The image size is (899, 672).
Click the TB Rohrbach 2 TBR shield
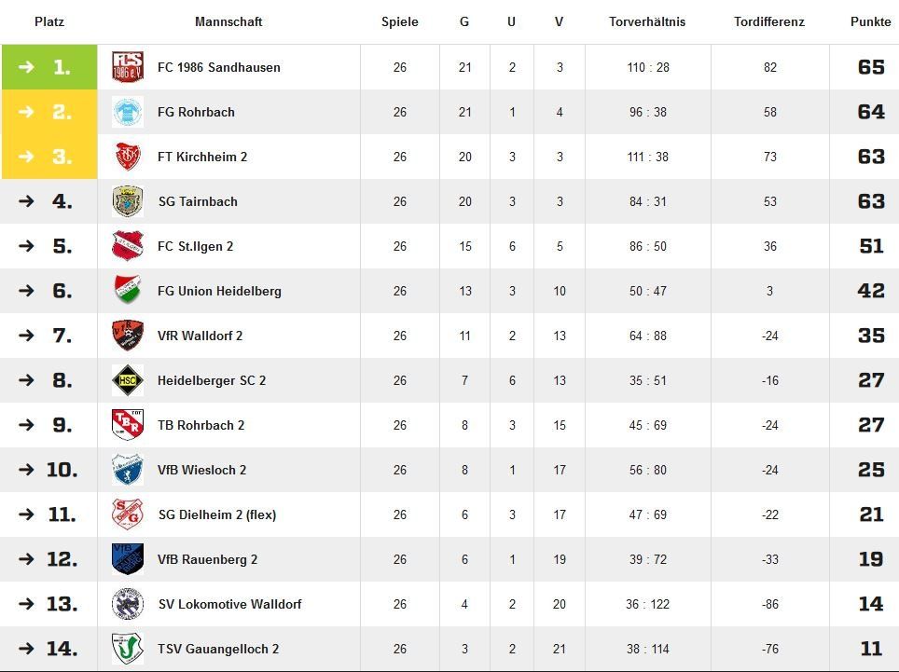click(x=127, y=425)
